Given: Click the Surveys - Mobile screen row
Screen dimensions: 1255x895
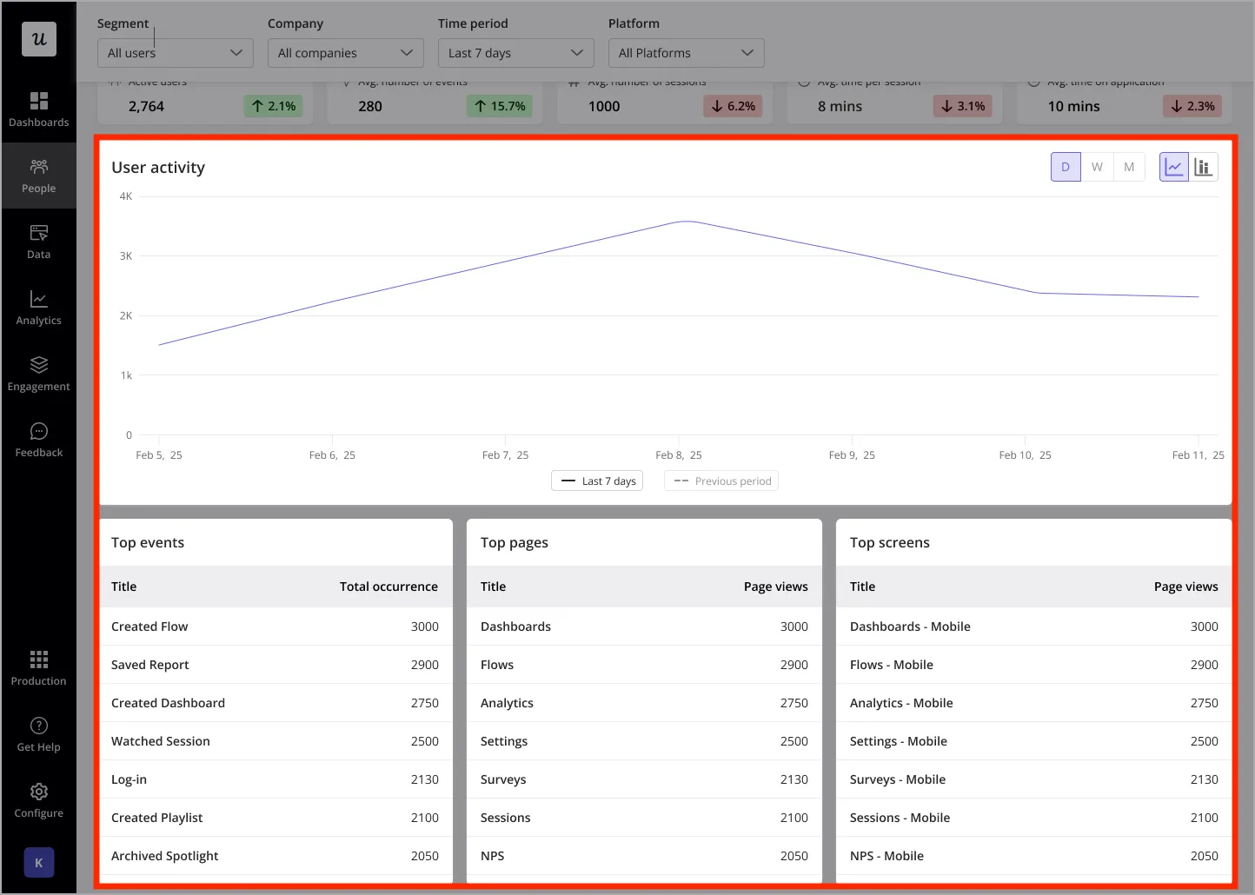Looking at the screenshot, I should coord(1033,779).
